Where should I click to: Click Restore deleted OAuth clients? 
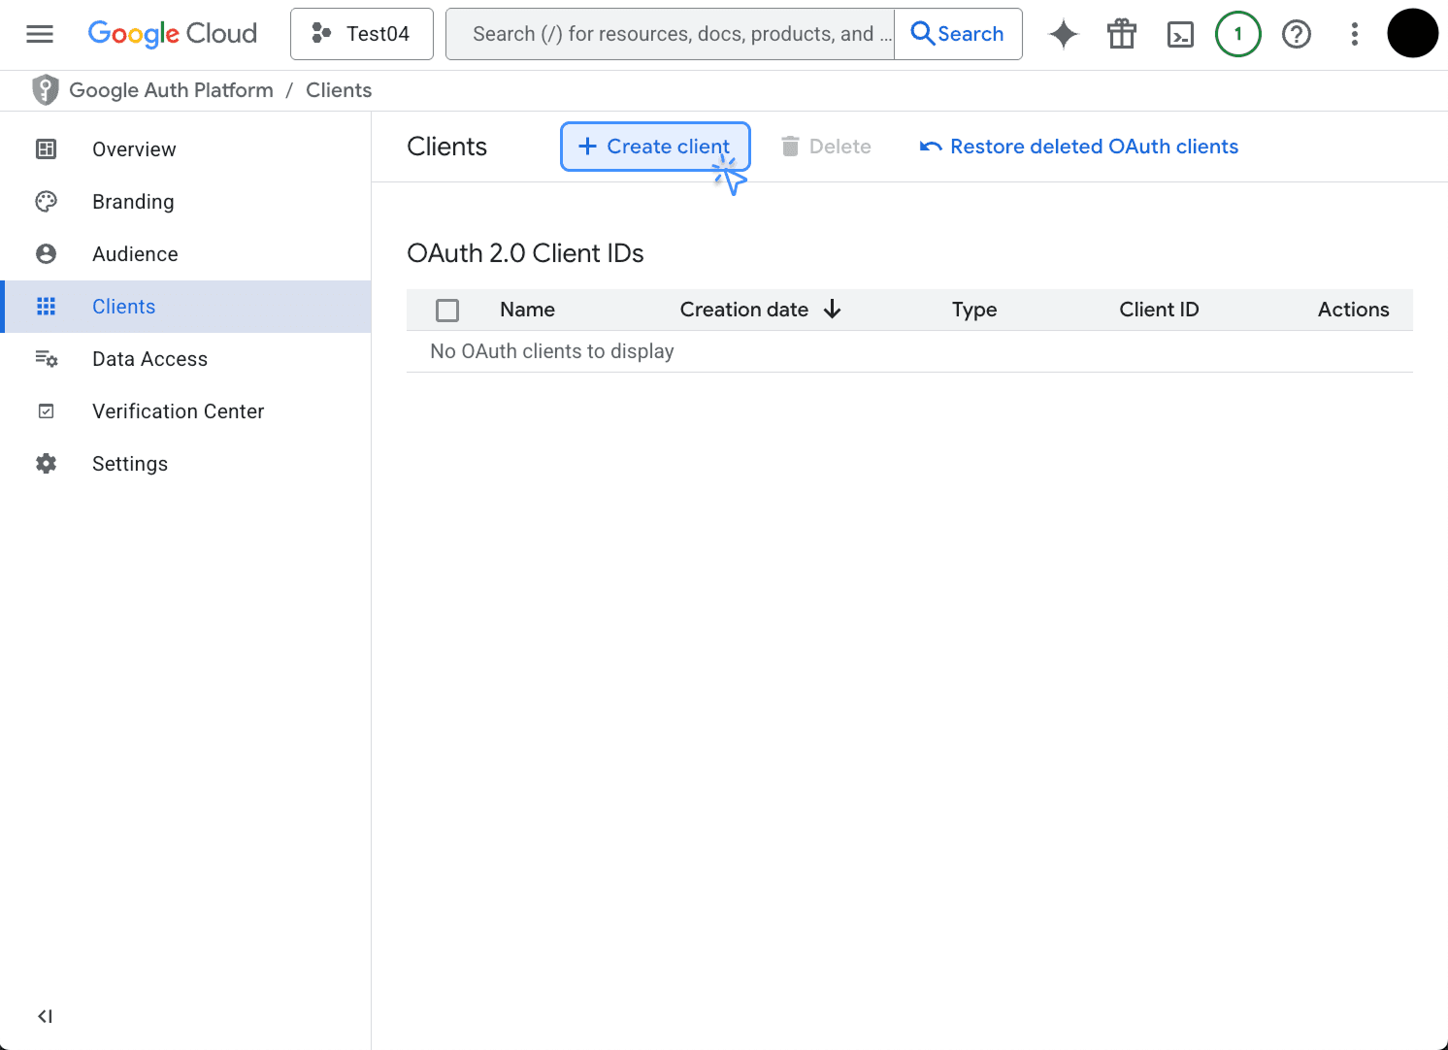coord(1079,147)
